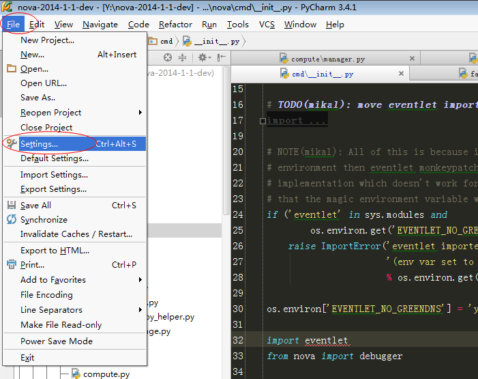Select Save As.. menu item

point(75,98)
